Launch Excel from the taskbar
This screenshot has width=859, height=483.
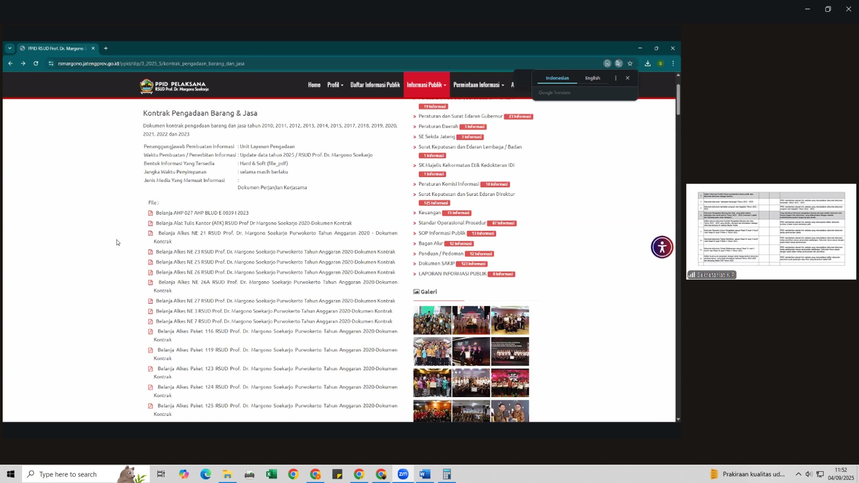coord(271,474)
